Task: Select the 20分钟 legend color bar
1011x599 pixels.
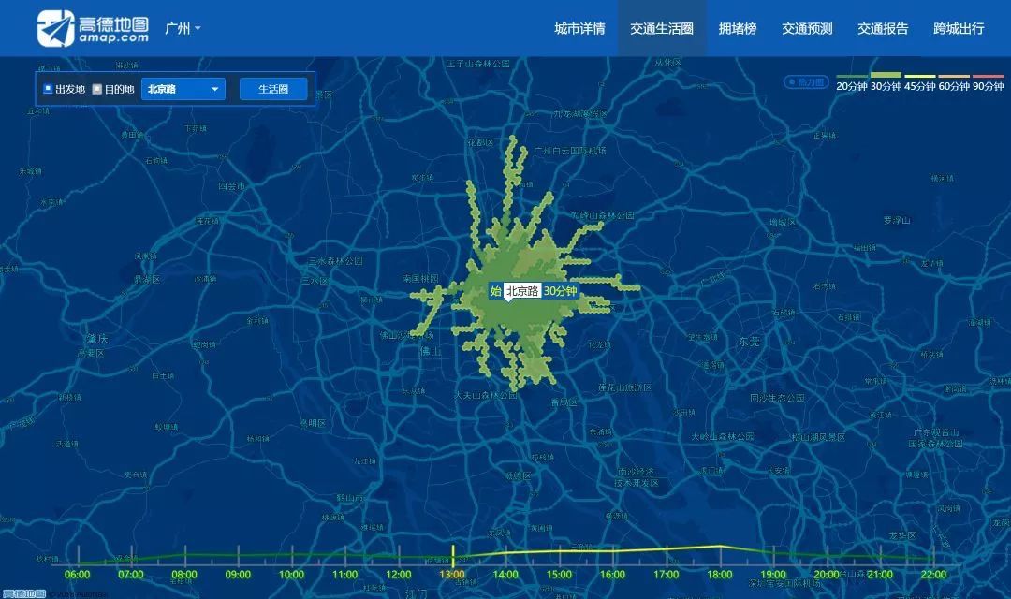Action: [x=851, y=76]
